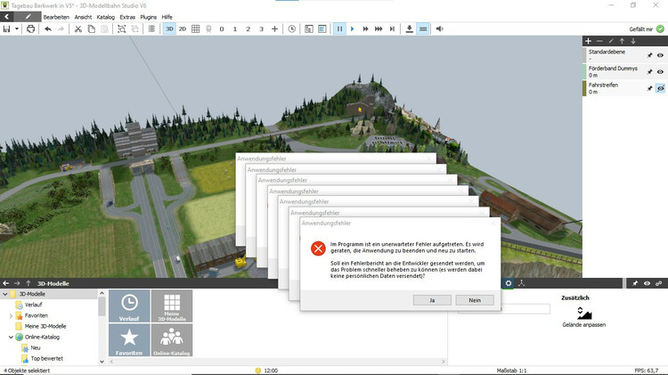Collapse the 3D-Modelle tree node
The height and width of the screenshot is (375, 668).
[x=5, y=294]
